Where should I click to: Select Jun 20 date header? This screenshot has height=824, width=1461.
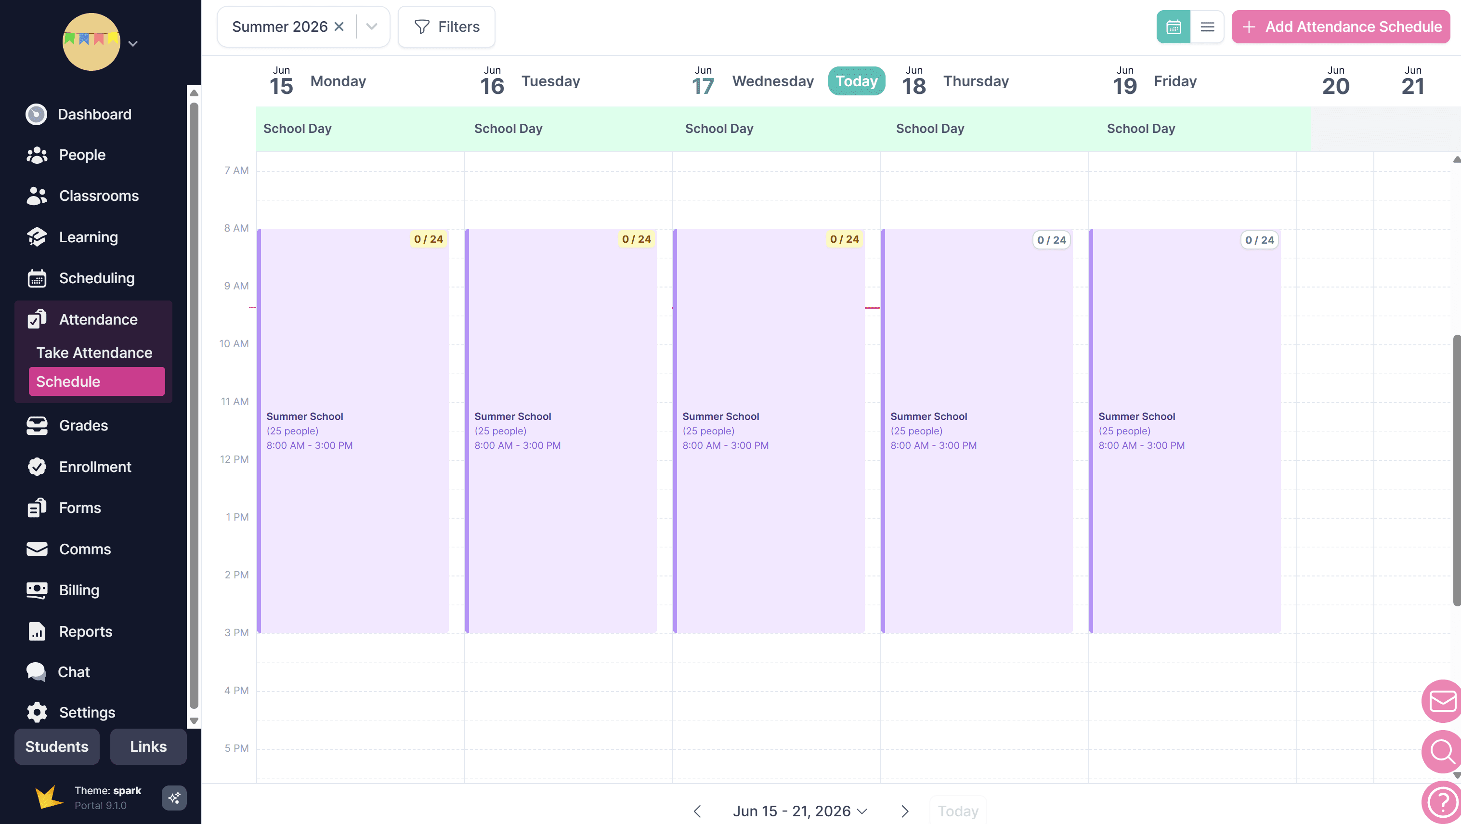click(1336, 81)
